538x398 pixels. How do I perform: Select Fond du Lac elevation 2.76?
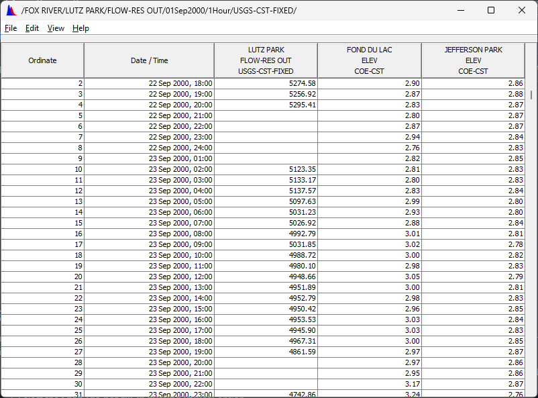pyautogui.click(x=370, y=148)
